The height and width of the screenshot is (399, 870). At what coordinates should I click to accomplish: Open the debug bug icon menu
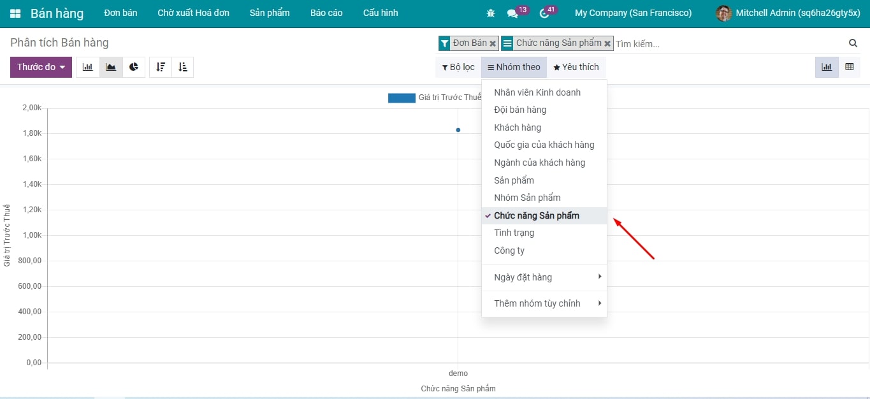click(491, 13)
